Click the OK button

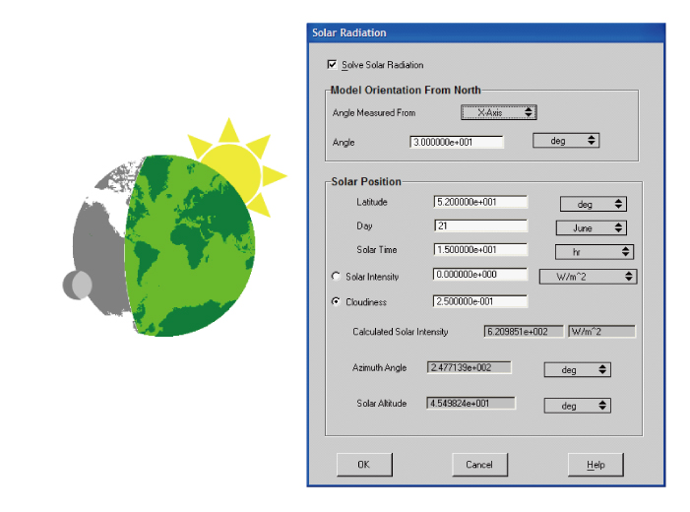(364, 465)
